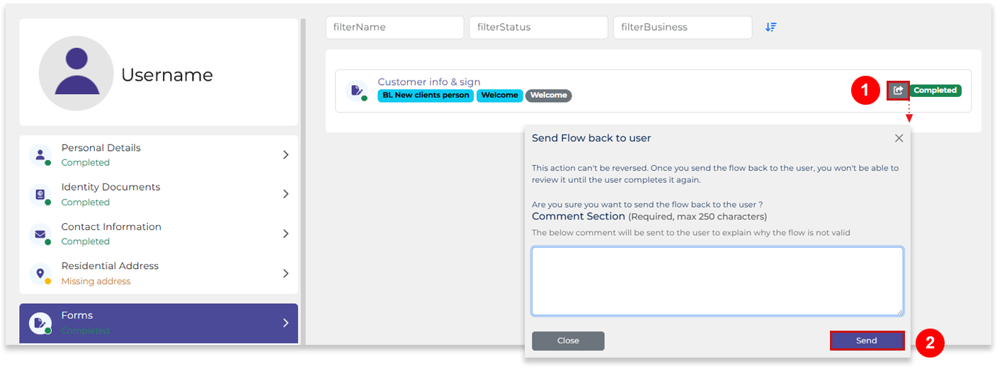
Task: Click Completed status under Contact Information
Action: coord(86,241)
